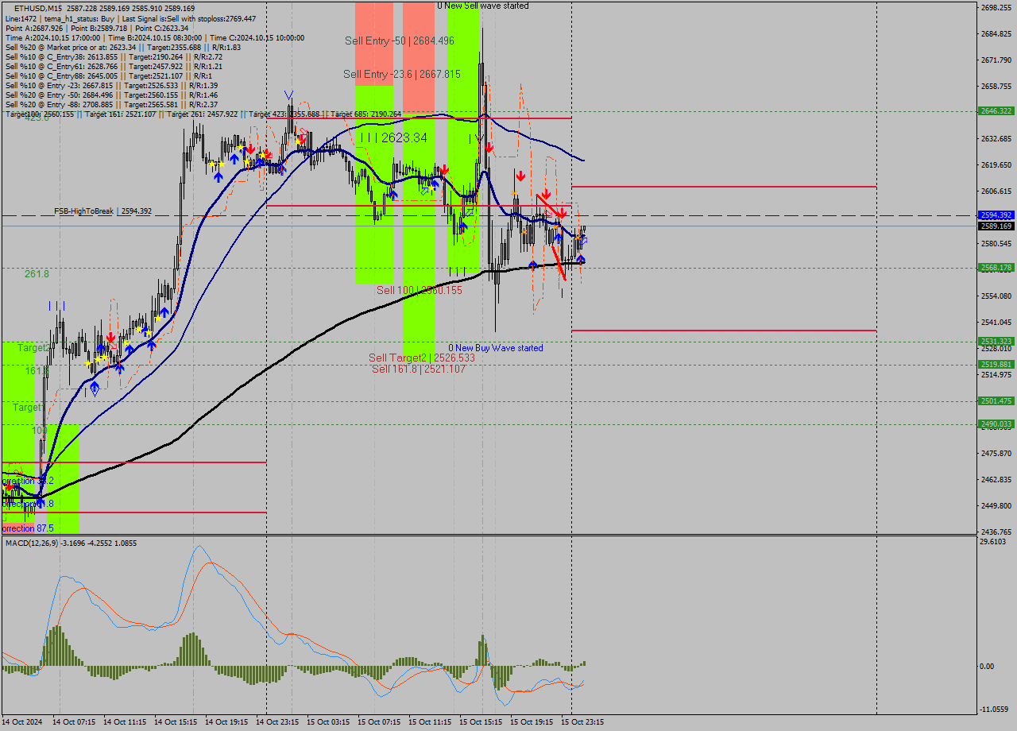Click the green 2501.475 price tag
Image resolution: width=1017 pixels, height=731 pixels.
click(996, 401)
